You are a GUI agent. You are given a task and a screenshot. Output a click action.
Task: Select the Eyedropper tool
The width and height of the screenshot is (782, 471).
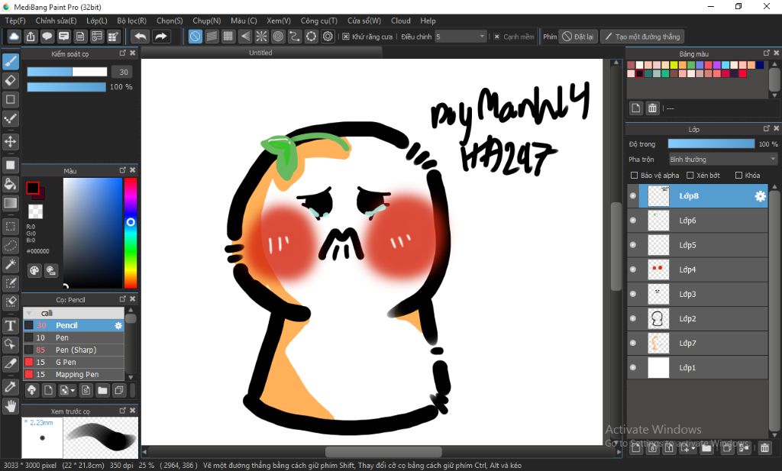point(11,387)
